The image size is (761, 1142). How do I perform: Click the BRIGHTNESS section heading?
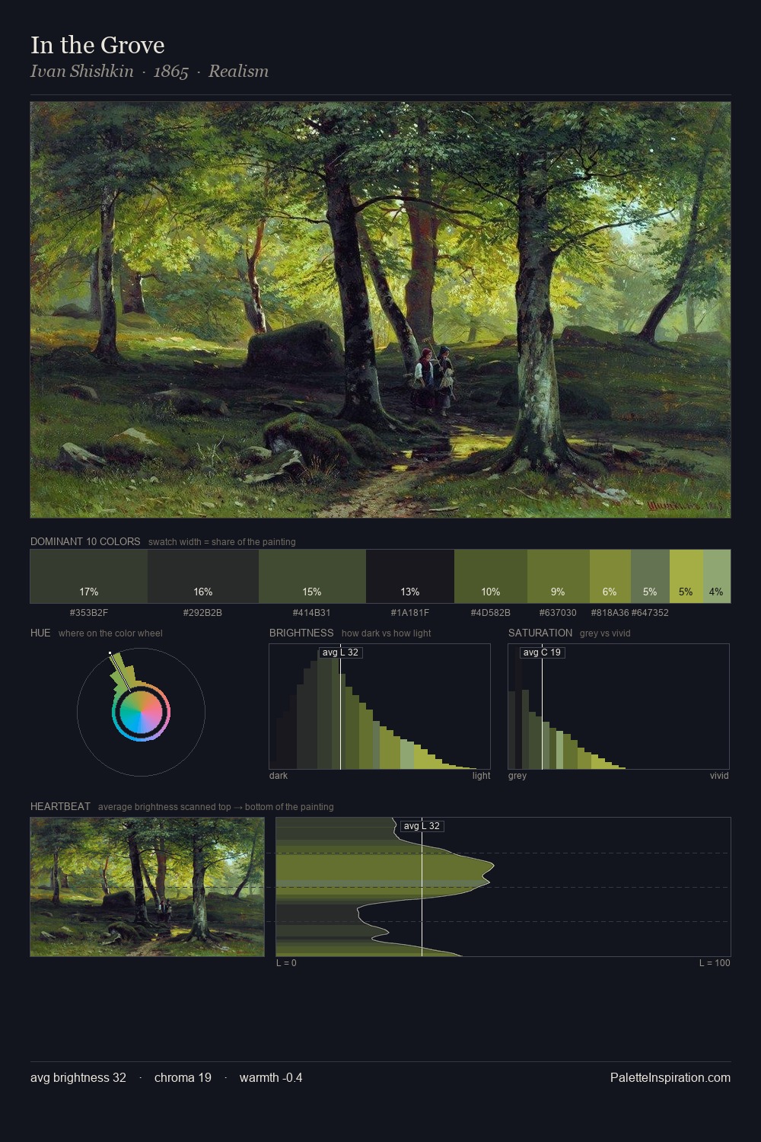[301, 633]
